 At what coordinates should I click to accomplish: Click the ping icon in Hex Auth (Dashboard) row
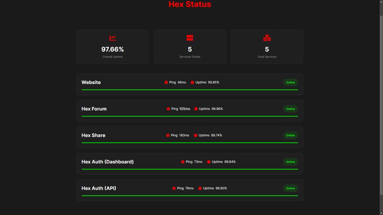tap(183, 162)
